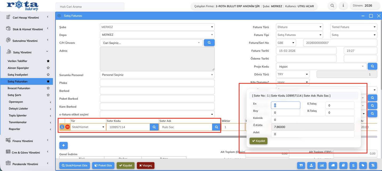Open İhracat Faturaları menu item

(19, 88)
